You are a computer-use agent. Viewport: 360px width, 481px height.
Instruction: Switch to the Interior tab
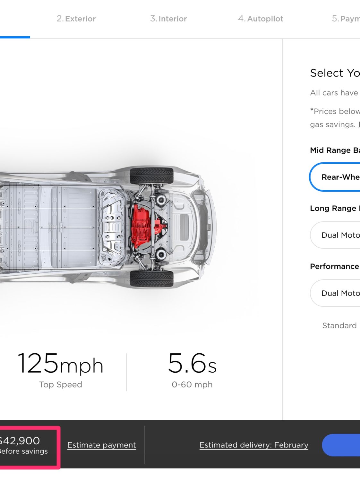pos(168,19)
